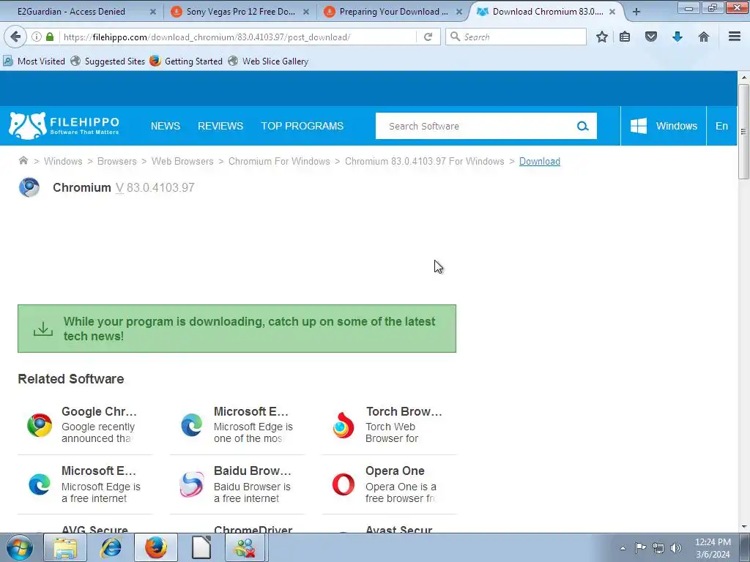Open the downloads arrow in toolbar
750x562 pixels.
pos(677,37)
